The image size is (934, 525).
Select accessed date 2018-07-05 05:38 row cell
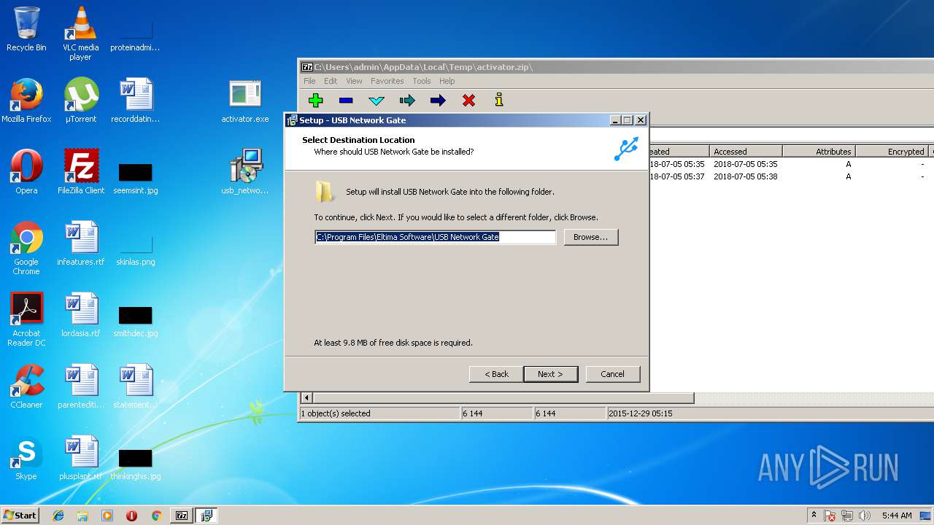point(745,176)
